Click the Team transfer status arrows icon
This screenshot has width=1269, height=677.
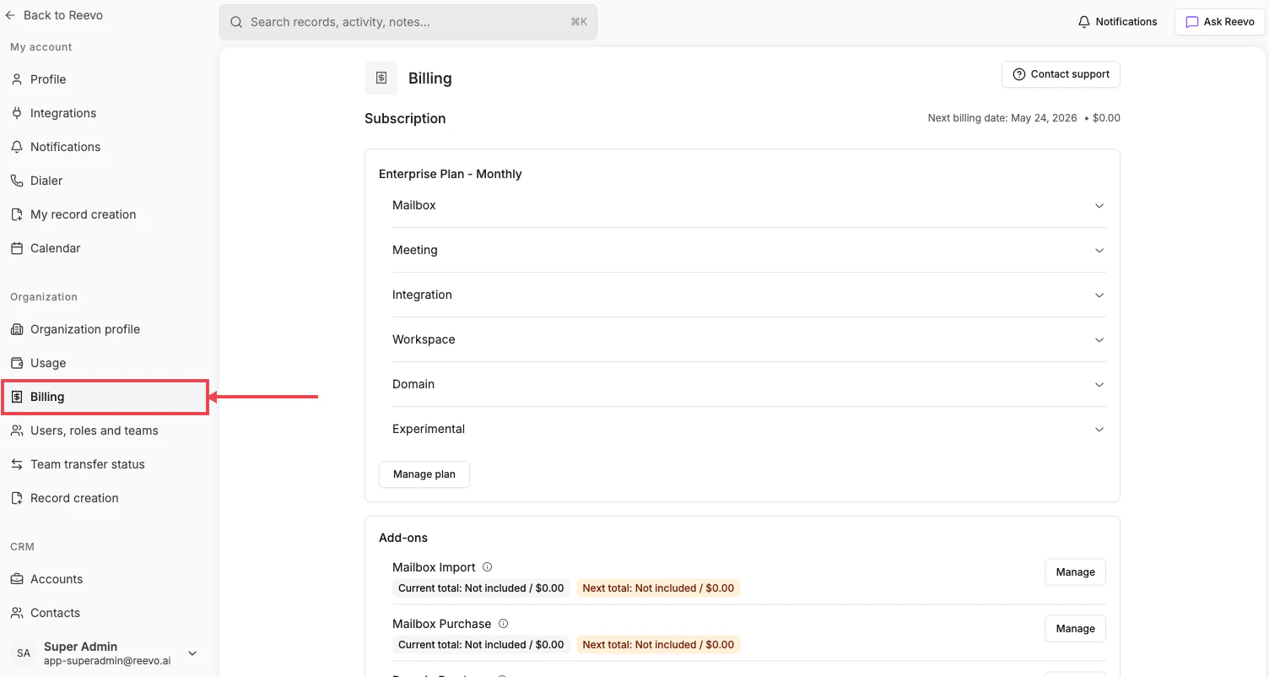click(17, 464)
